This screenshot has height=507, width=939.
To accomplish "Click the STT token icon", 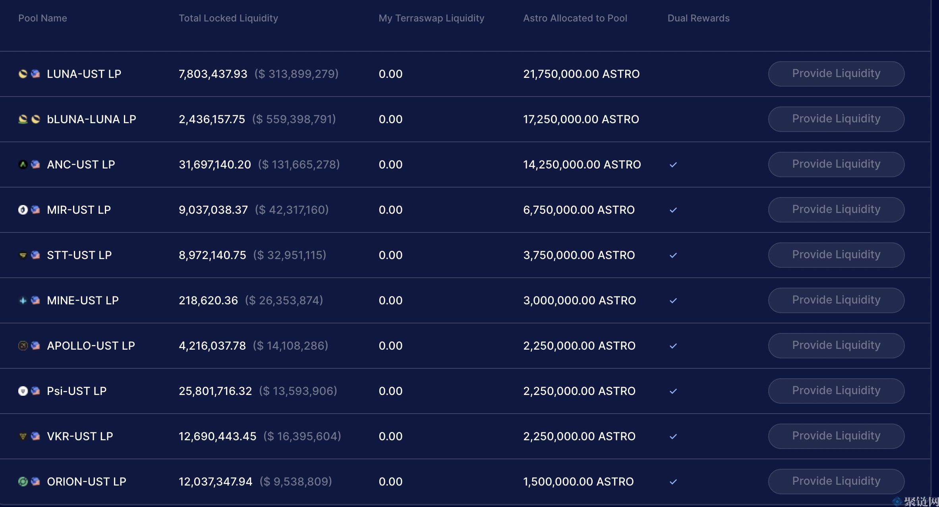I will point(23,255).
